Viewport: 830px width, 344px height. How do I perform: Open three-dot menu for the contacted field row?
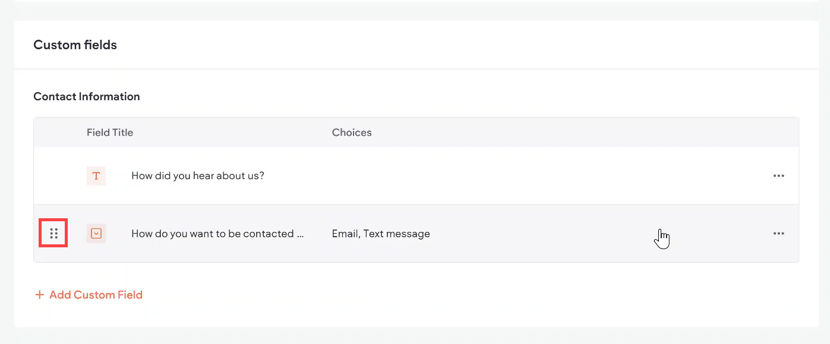tap(778, 234)
